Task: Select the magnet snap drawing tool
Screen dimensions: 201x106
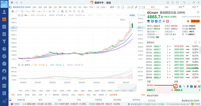Action: point(62,11)
